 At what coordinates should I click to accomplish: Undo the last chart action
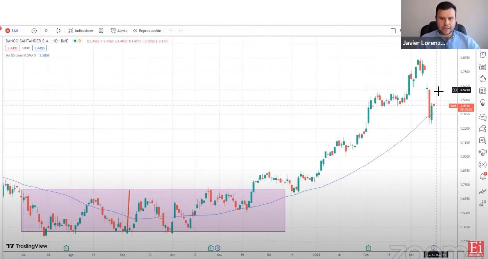(171, 31)
